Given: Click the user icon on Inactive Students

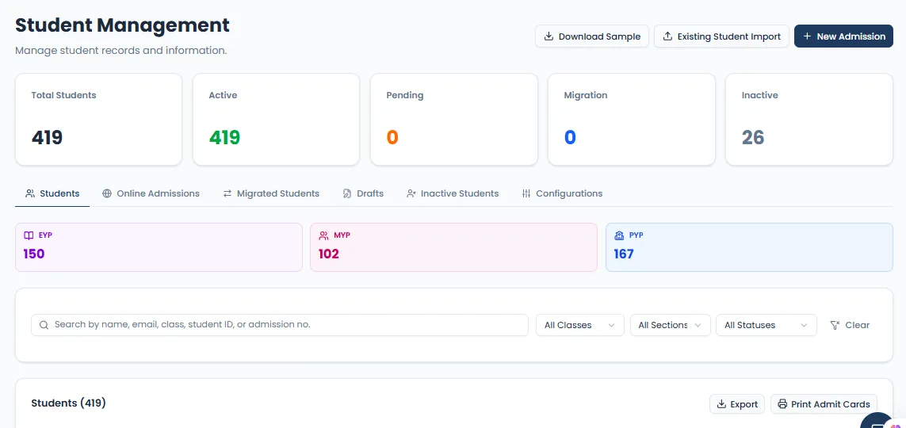Looking at the screenshot, I should click(x=411, y=193).
